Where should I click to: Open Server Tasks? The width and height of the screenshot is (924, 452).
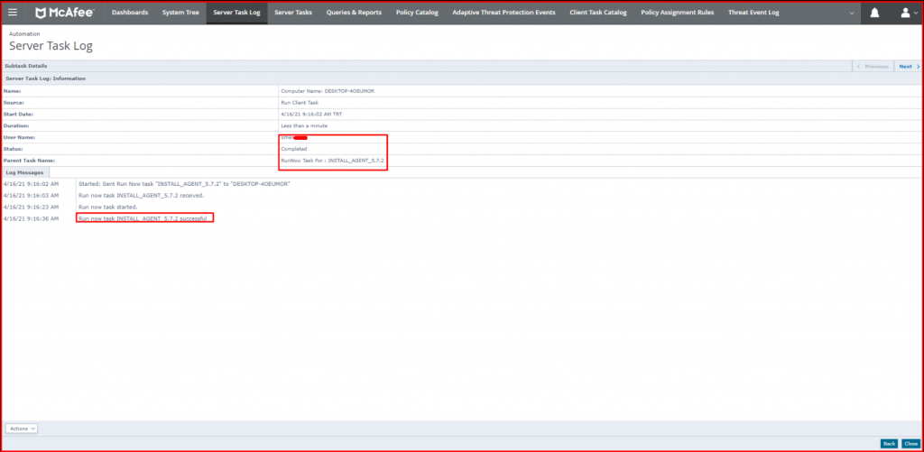[x=293, y=13]
